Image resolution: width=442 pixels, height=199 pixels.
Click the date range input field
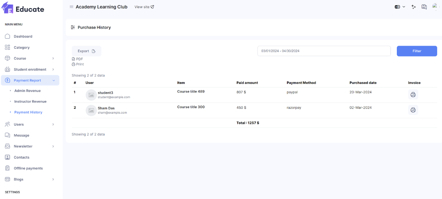click(324, 51)
